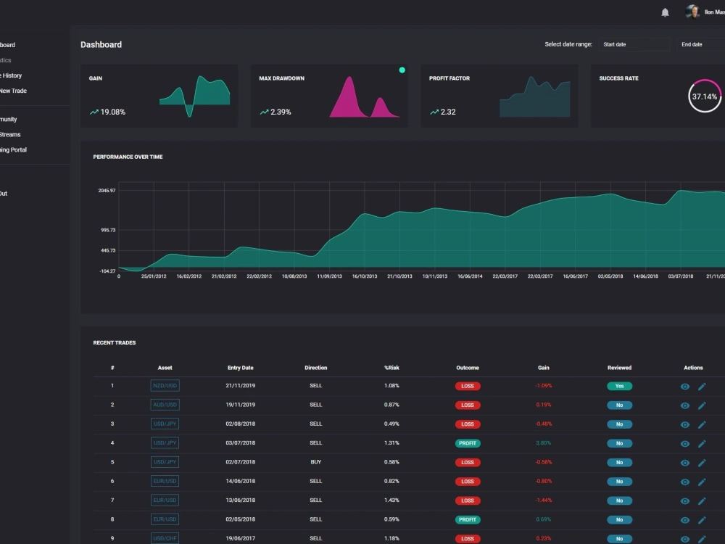This screenshot has height=544, width=725.
Task: Click the green dot on Max Drawdown card
Action: [x=402, y=70]
